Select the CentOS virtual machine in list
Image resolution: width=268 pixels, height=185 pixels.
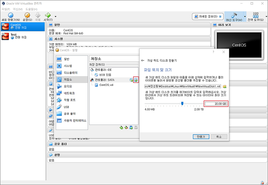[23, 26]
